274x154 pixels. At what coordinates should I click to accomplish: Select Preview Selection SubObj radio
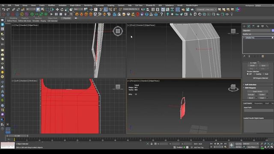point(255,74)
